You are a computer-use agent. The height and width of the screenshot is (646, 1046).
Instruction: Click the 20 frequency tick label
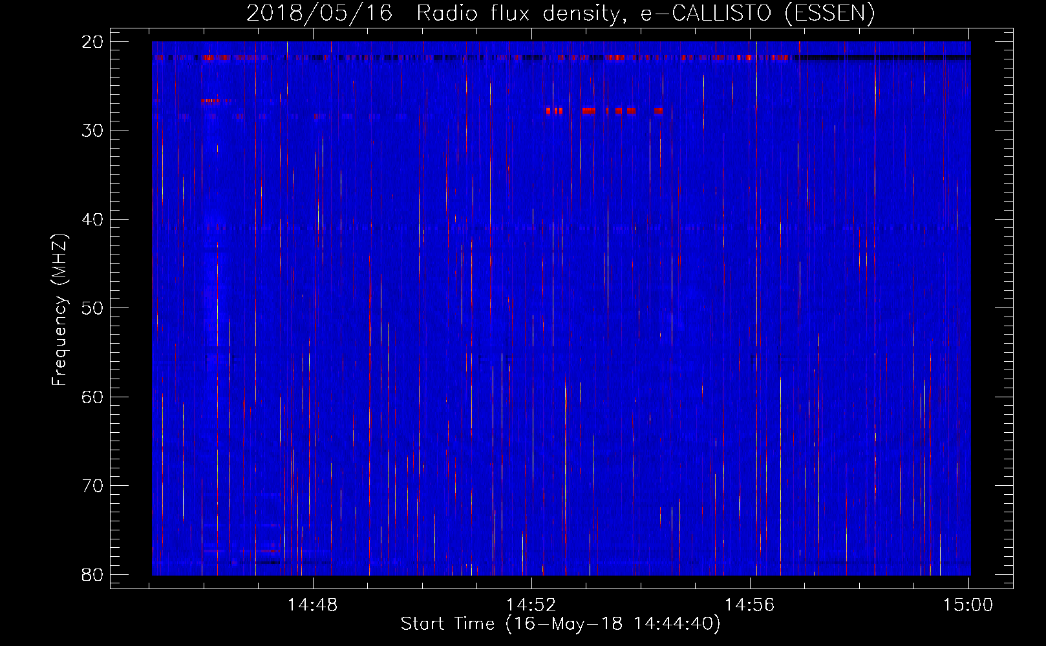coord(92,42)
